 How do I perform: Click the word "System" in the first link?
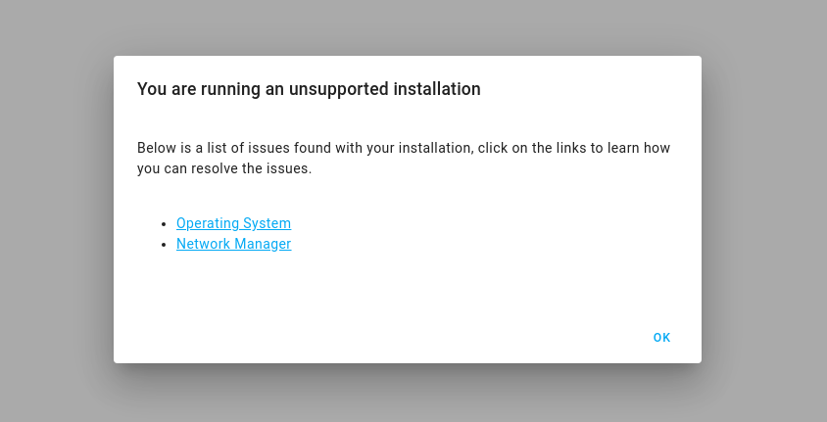pos(268,223)
